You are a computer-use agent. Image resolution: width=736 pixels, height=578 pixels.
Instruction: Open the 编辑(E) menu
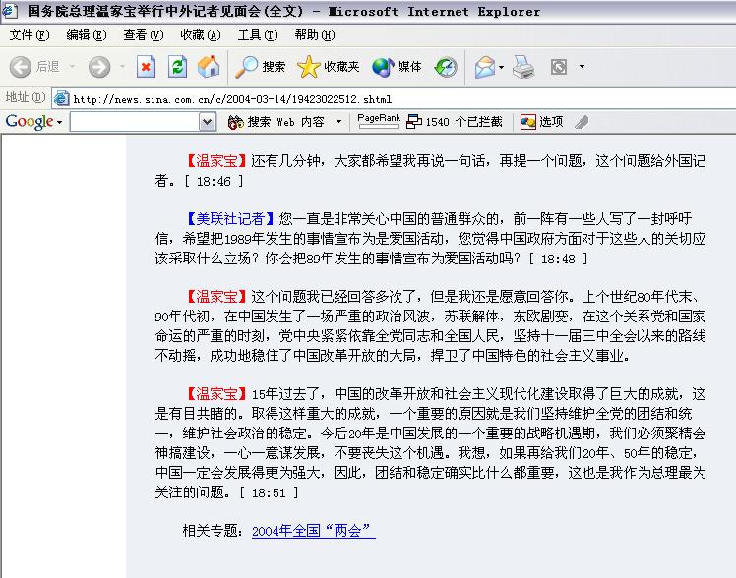coord(87,35)
